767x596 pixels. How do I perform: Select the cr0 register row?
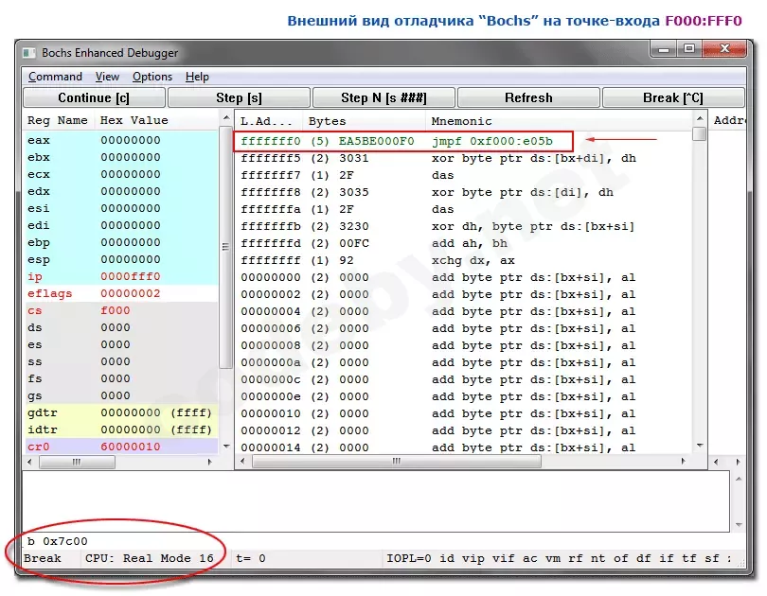pyautogui.click(x=120, y=447)
